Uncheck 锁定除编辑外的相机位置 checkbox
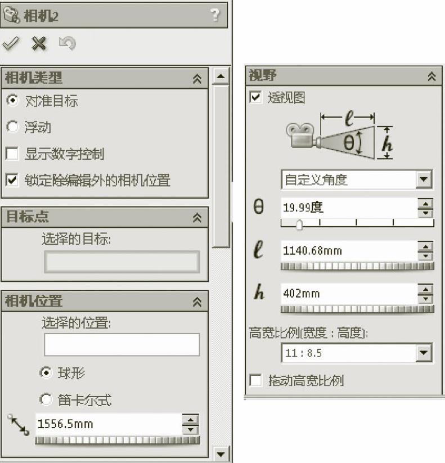This screenshot has height=463, width=445. coord(12,180)
